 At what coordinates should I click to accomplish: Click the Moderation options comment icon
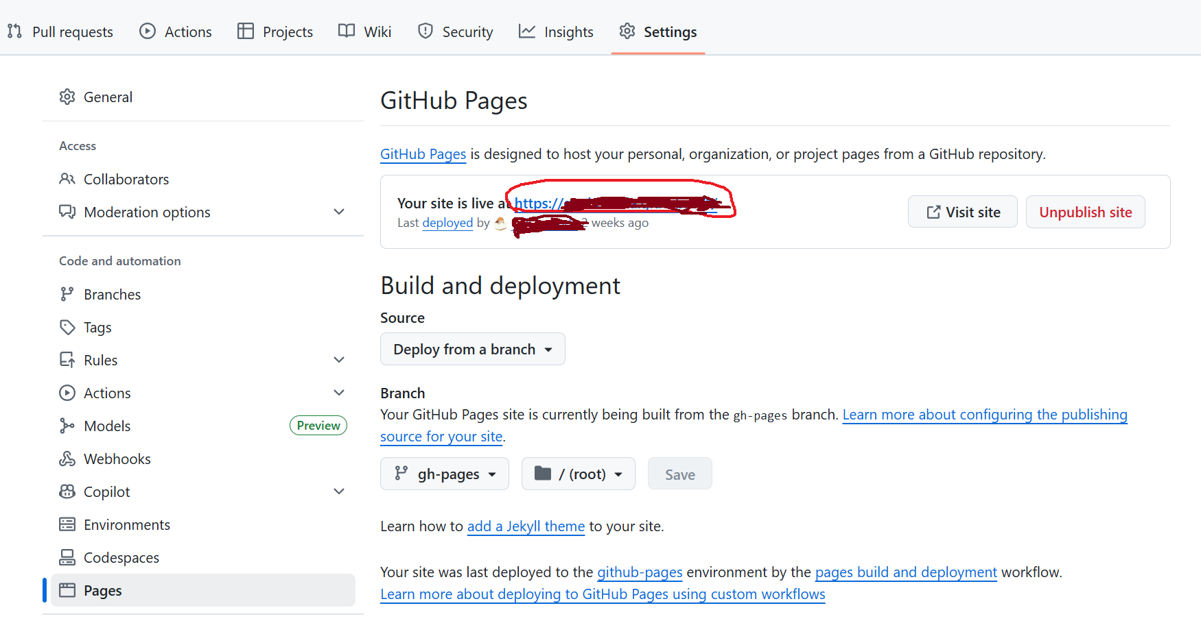[x=67, y=212]
